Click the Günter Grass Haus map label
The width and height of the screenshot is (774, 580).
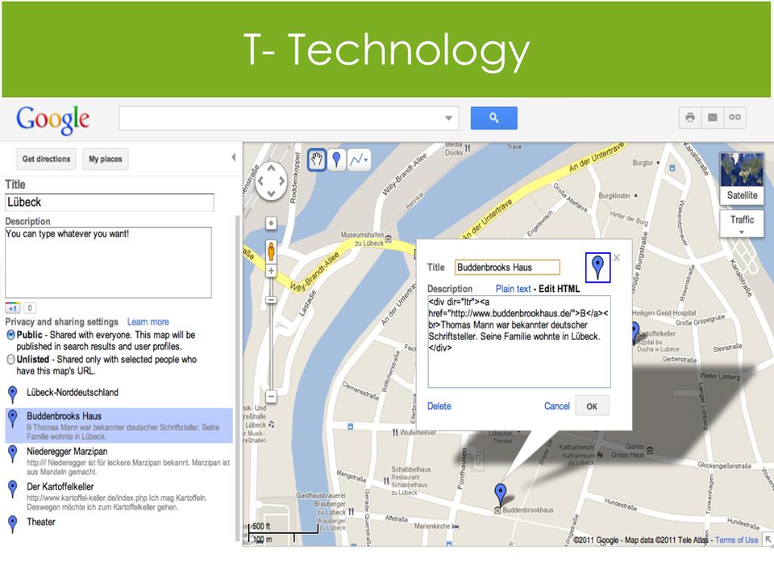[x=627, y=451]
